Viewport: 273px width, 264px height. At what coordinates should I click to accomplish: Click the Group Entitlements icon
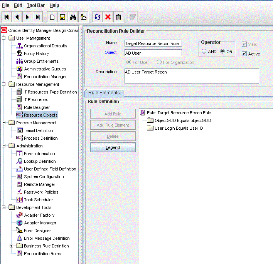pos(20,61)
